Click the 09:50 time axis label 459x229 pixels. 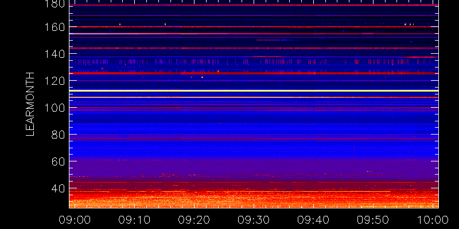pyautogui.click(x=373, y=220)
